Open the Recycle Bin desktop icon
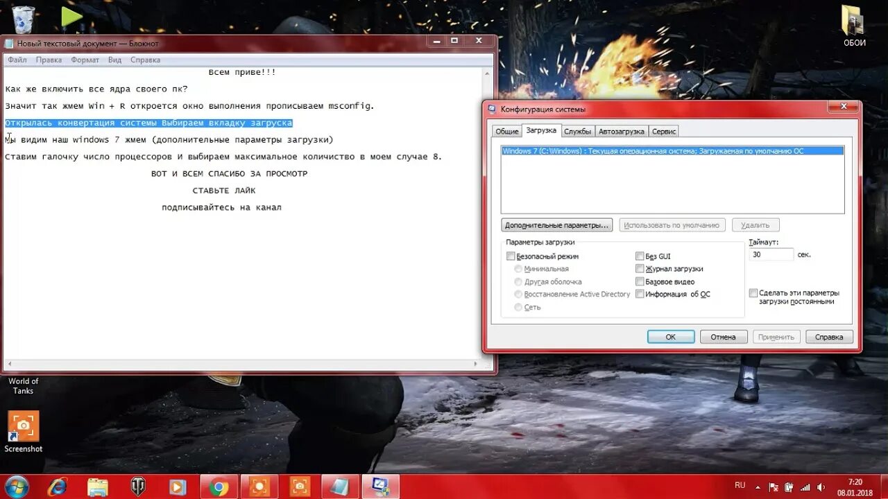Screen dimensions: 888x499 tap(23, 19)
